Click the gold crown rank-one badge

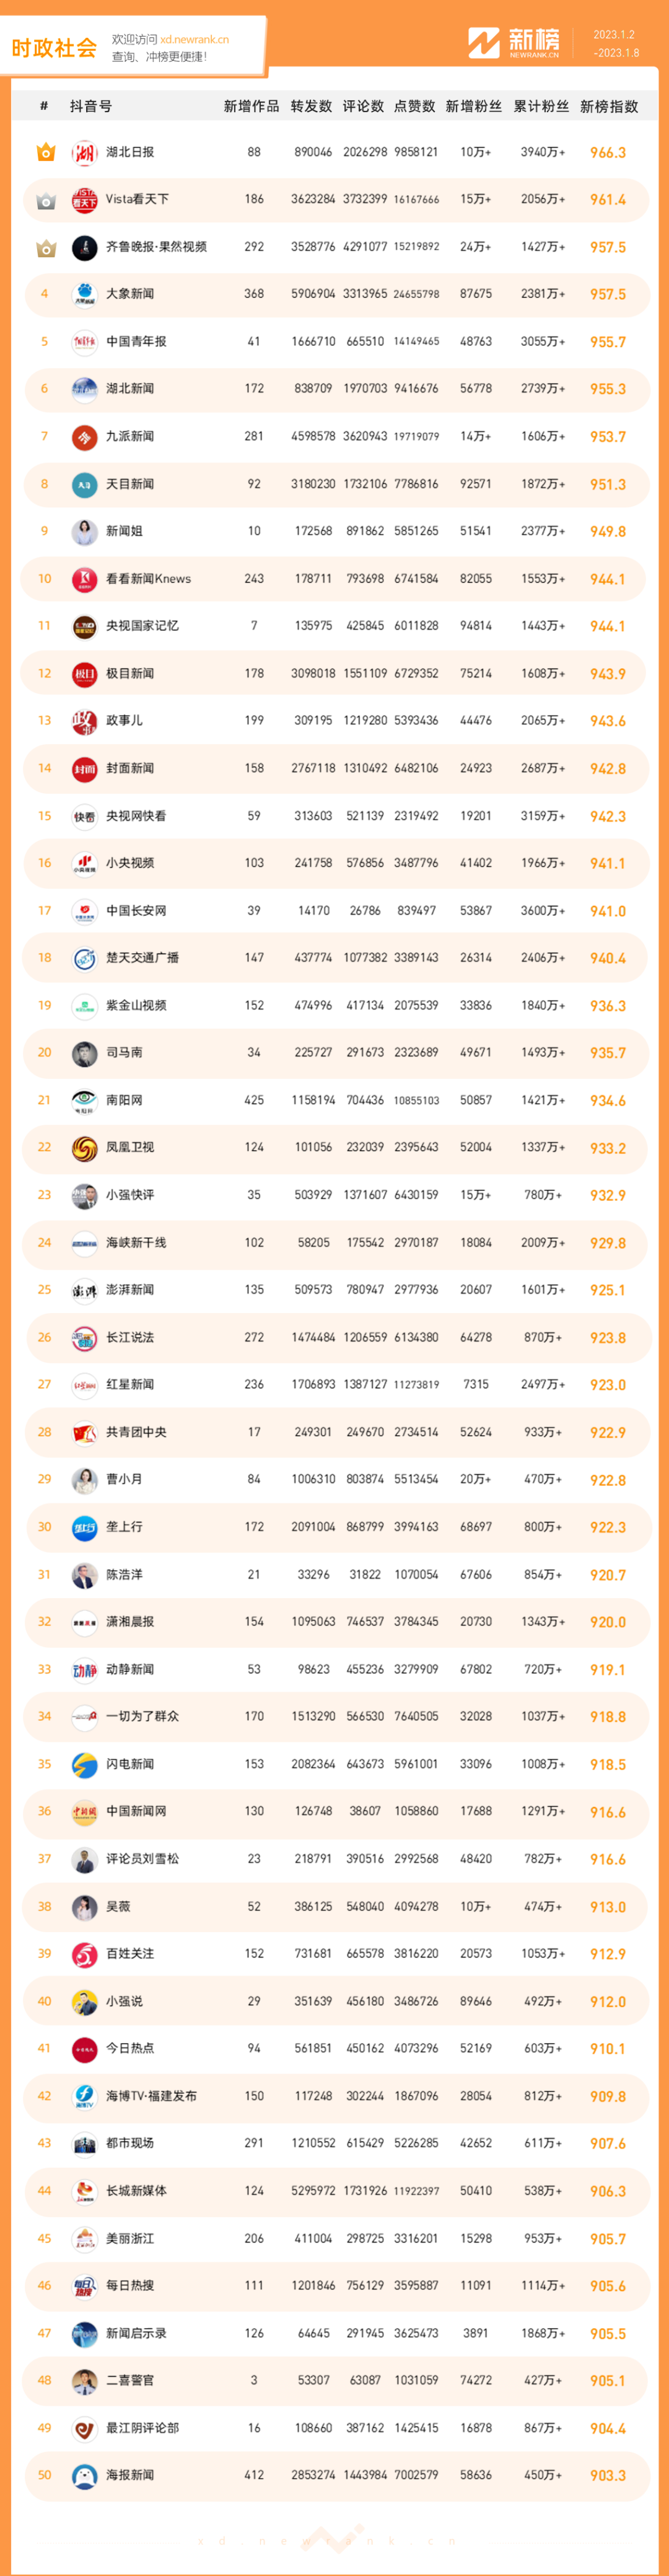click(45, 152)
